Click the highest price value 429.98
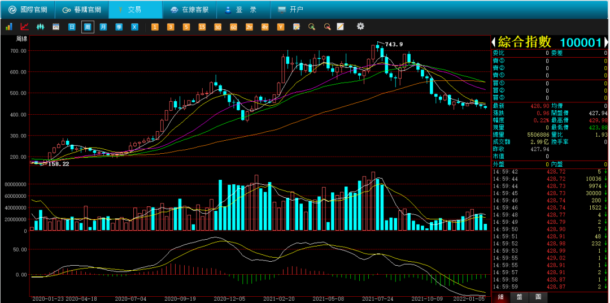610x303 pixels. [599, 120]
